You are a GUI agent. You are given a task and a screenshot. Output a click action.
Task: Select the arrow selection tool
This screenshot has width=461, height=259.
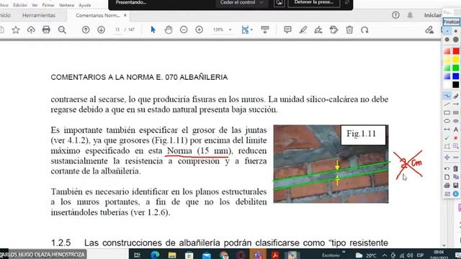pyautogui.click(x=153, y=29)
